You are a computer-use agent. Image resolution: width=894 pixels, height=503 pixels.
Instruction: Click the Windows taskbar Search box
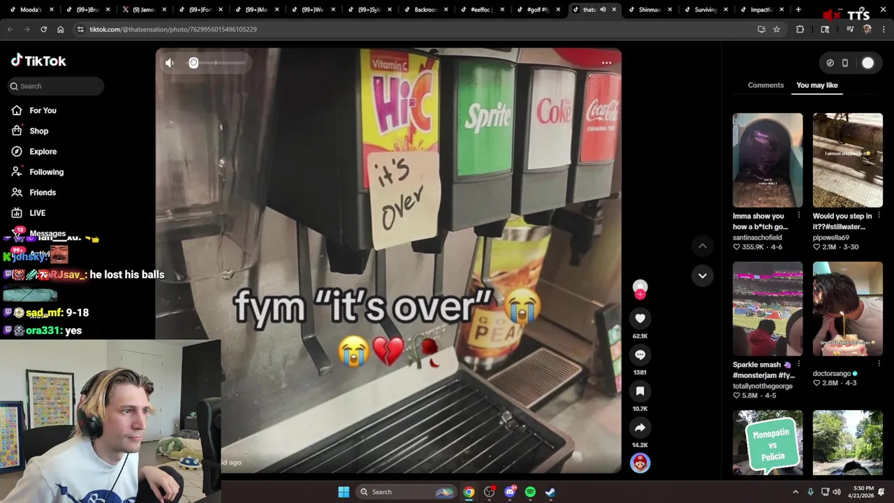click(406, 492)
